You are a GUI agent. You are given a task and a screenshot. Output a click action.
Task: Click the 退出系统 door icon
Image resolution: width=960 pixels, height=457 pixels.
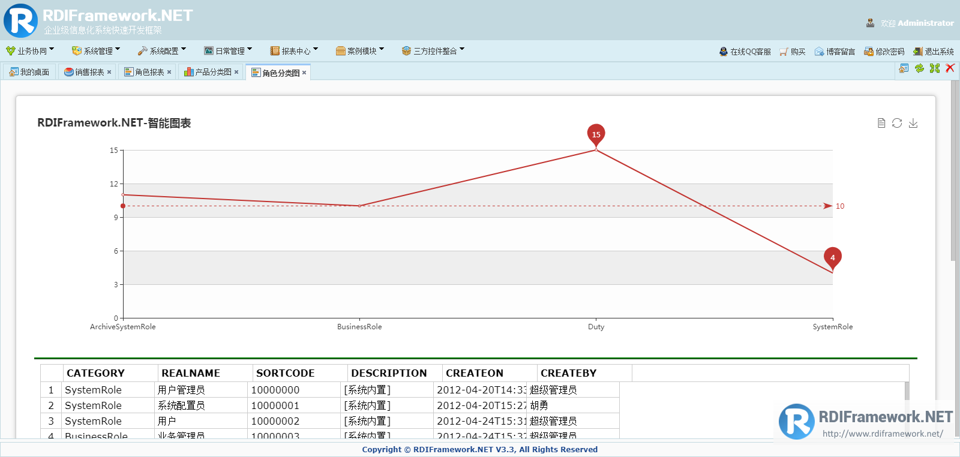(918, 52)
